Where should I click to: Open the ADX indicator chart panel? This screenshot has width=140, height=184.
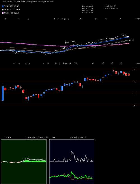[72, 162]
